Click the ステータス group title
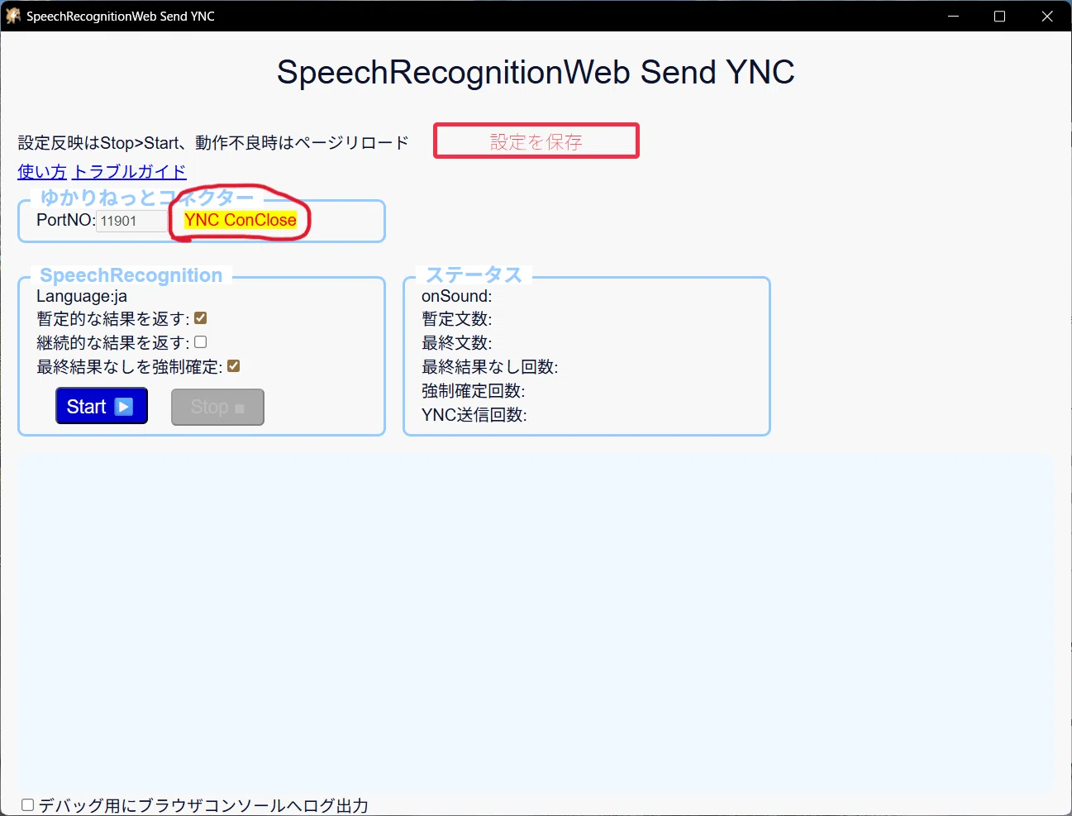 tap(474, 275)
